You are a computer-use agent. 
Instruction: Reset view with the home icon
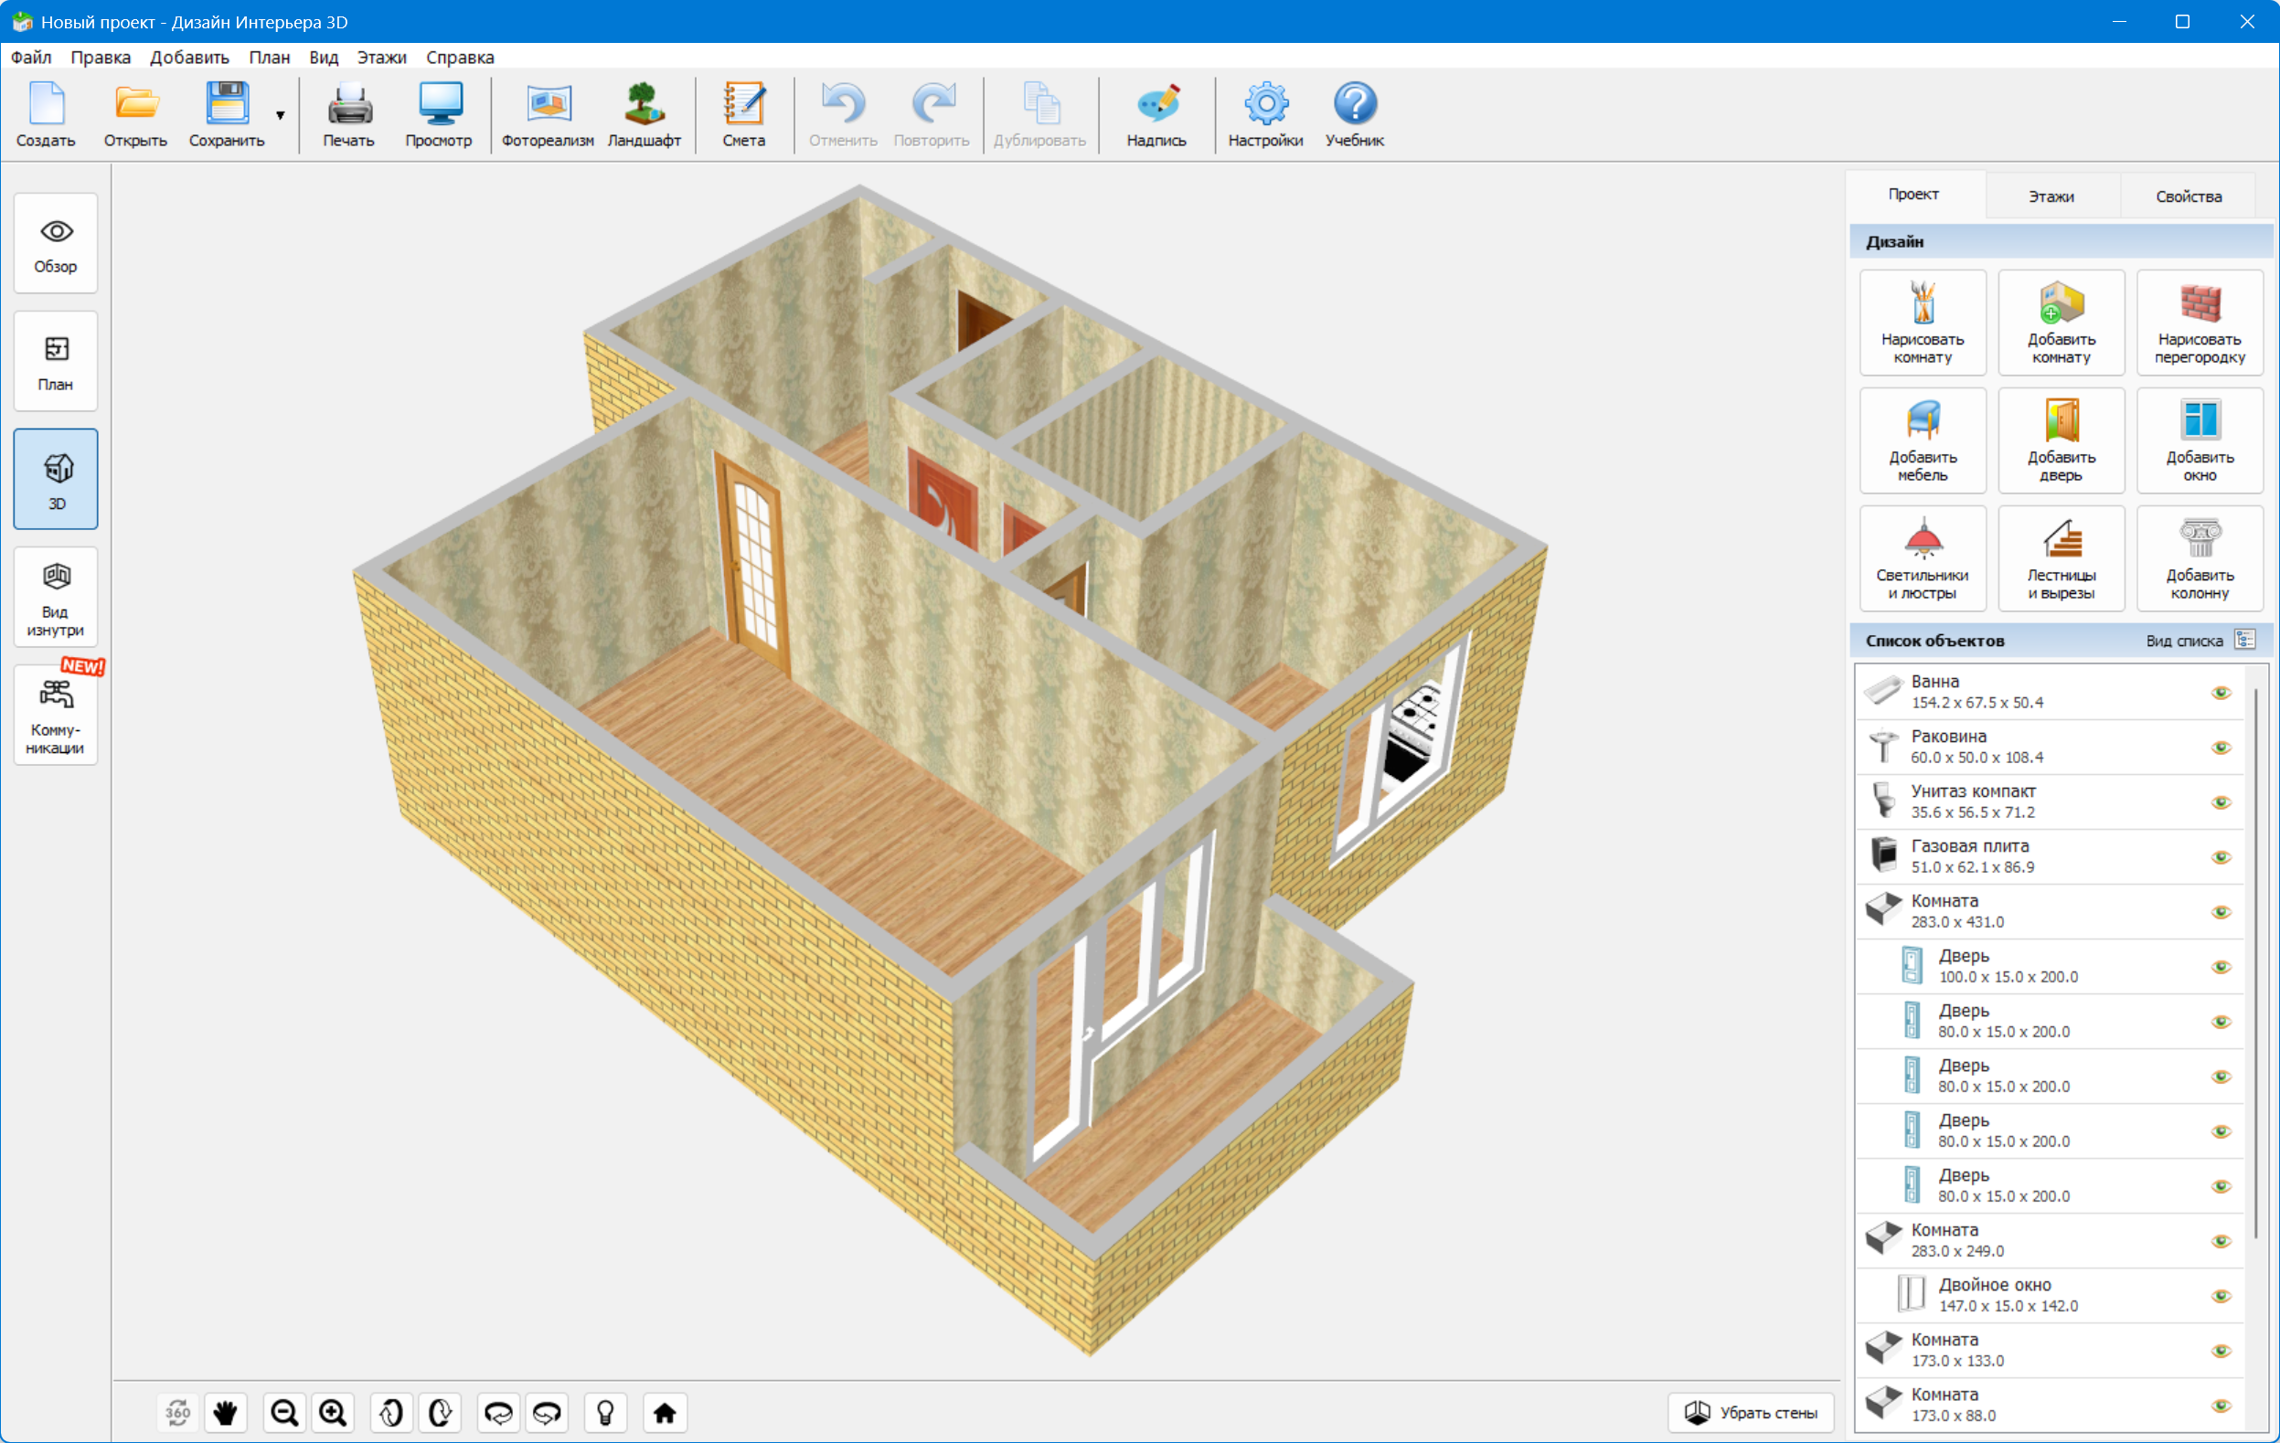(x=665, y=1413)
